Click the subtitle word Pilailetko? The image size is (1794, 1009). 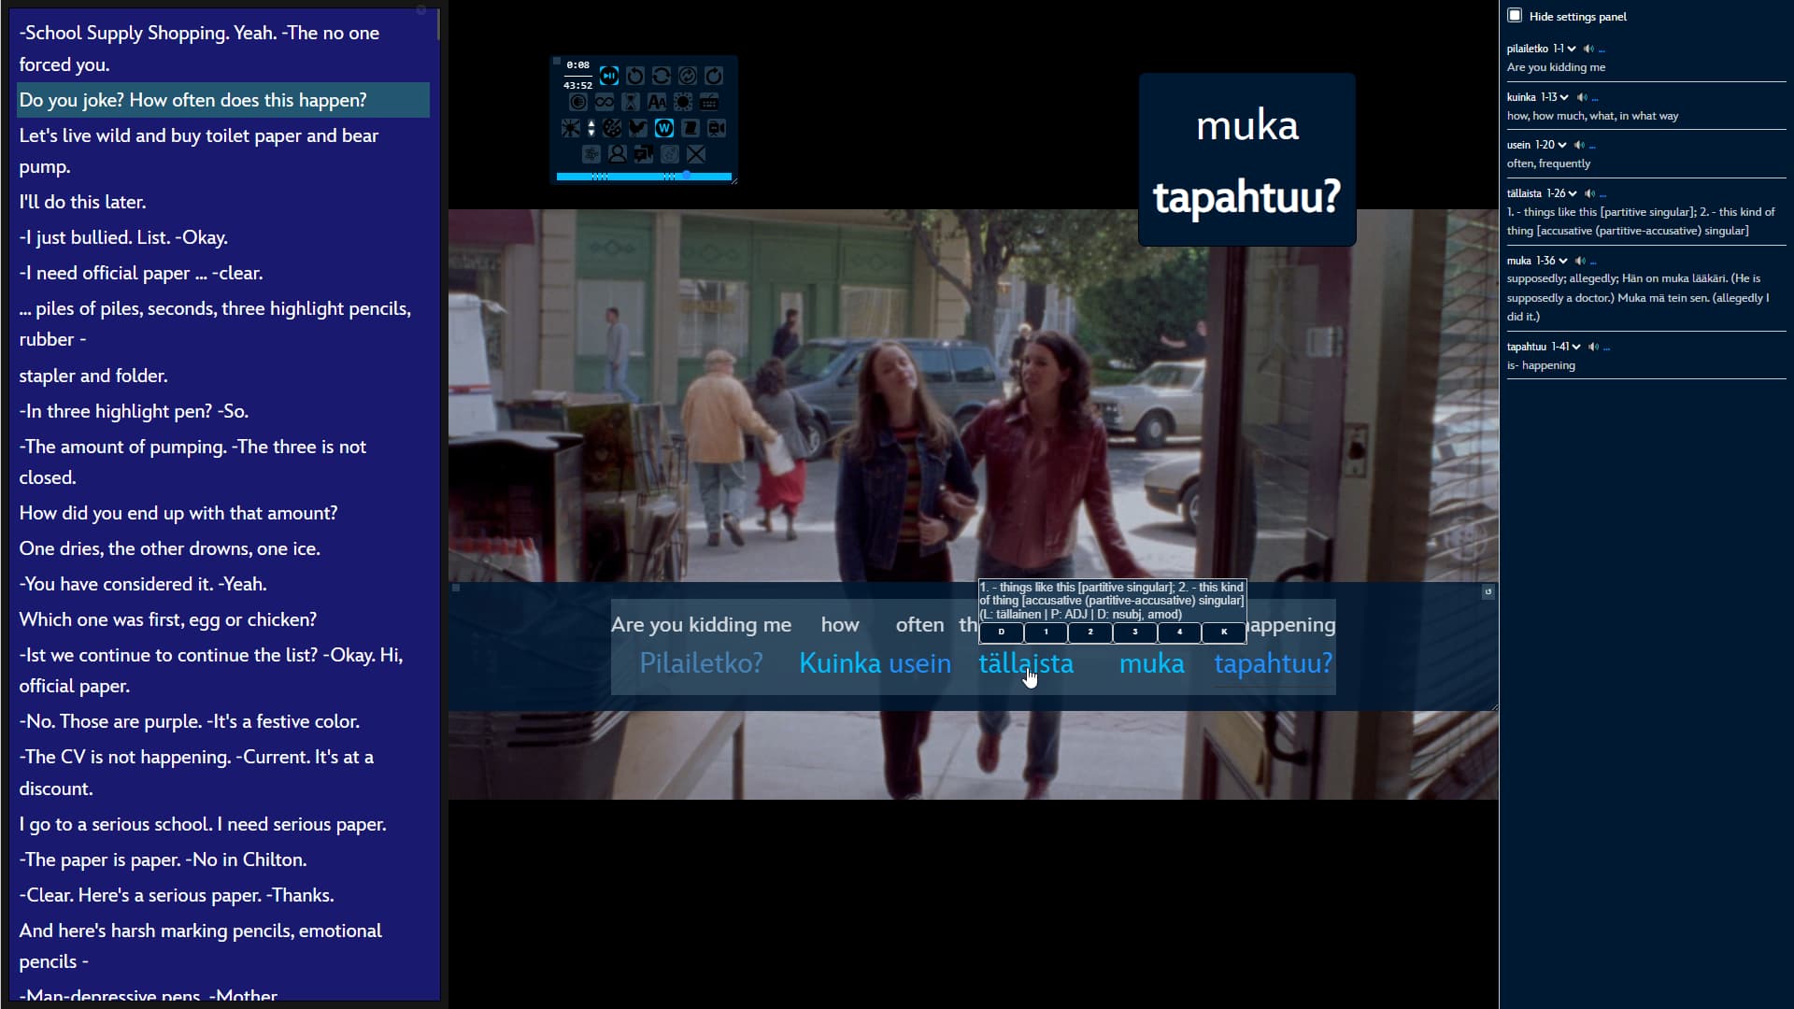(x=701, y=663)
